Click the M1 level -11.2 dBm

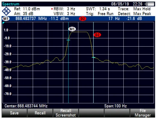(59, 19)
